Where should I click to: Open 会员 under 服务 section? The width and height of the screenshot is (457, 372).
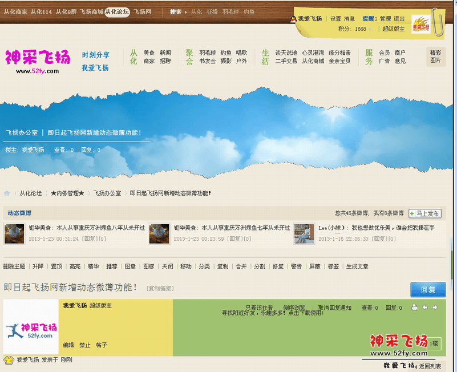pos(384,52)
